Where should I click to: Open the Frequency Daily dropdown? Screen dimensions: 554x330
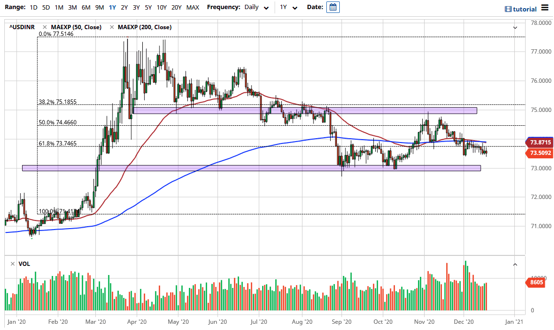click(x=252, y=7)
